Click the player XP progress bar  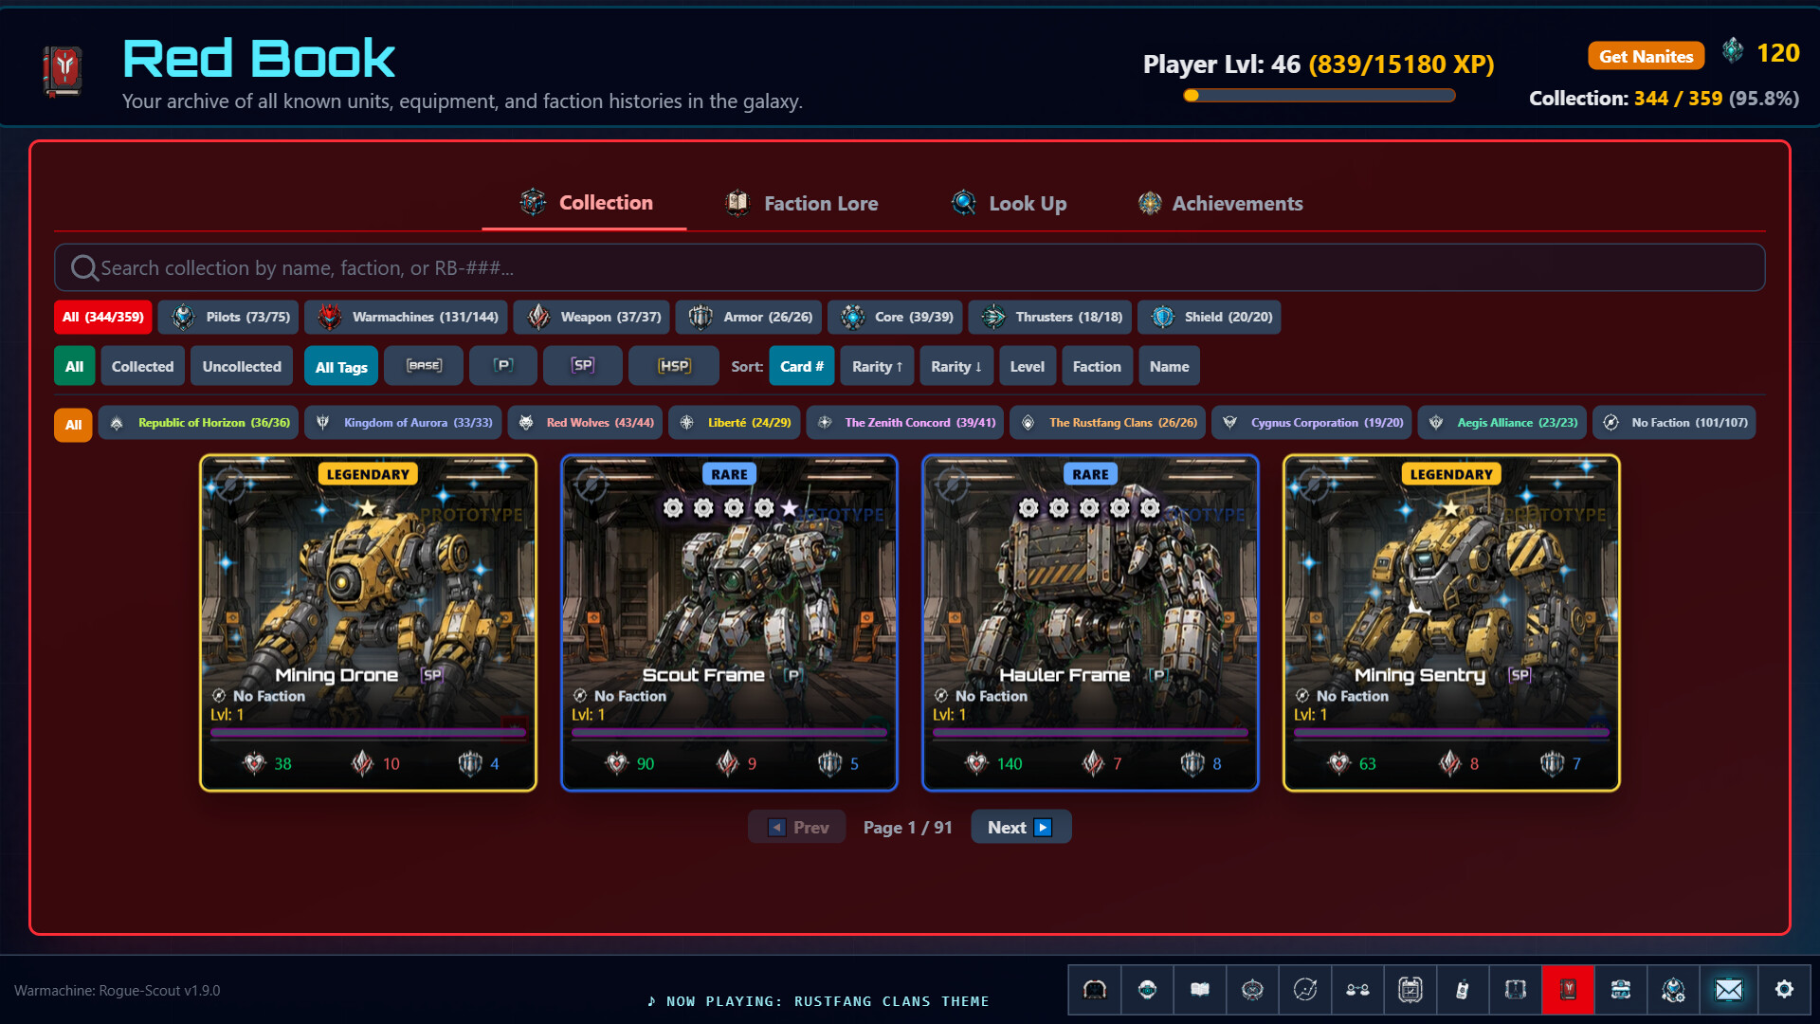click(1319, 95)
